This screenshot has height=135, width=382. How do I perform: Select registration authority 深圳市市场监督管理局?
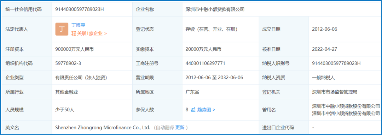click(335, 92)
